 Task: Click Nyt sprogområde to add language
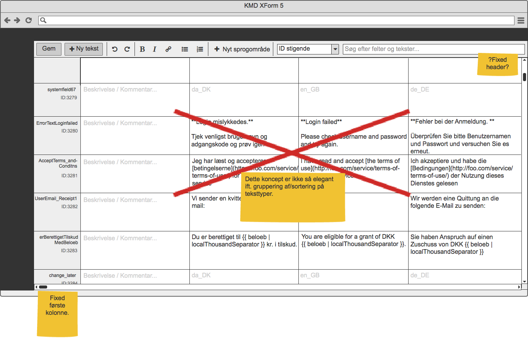[242, 49]
